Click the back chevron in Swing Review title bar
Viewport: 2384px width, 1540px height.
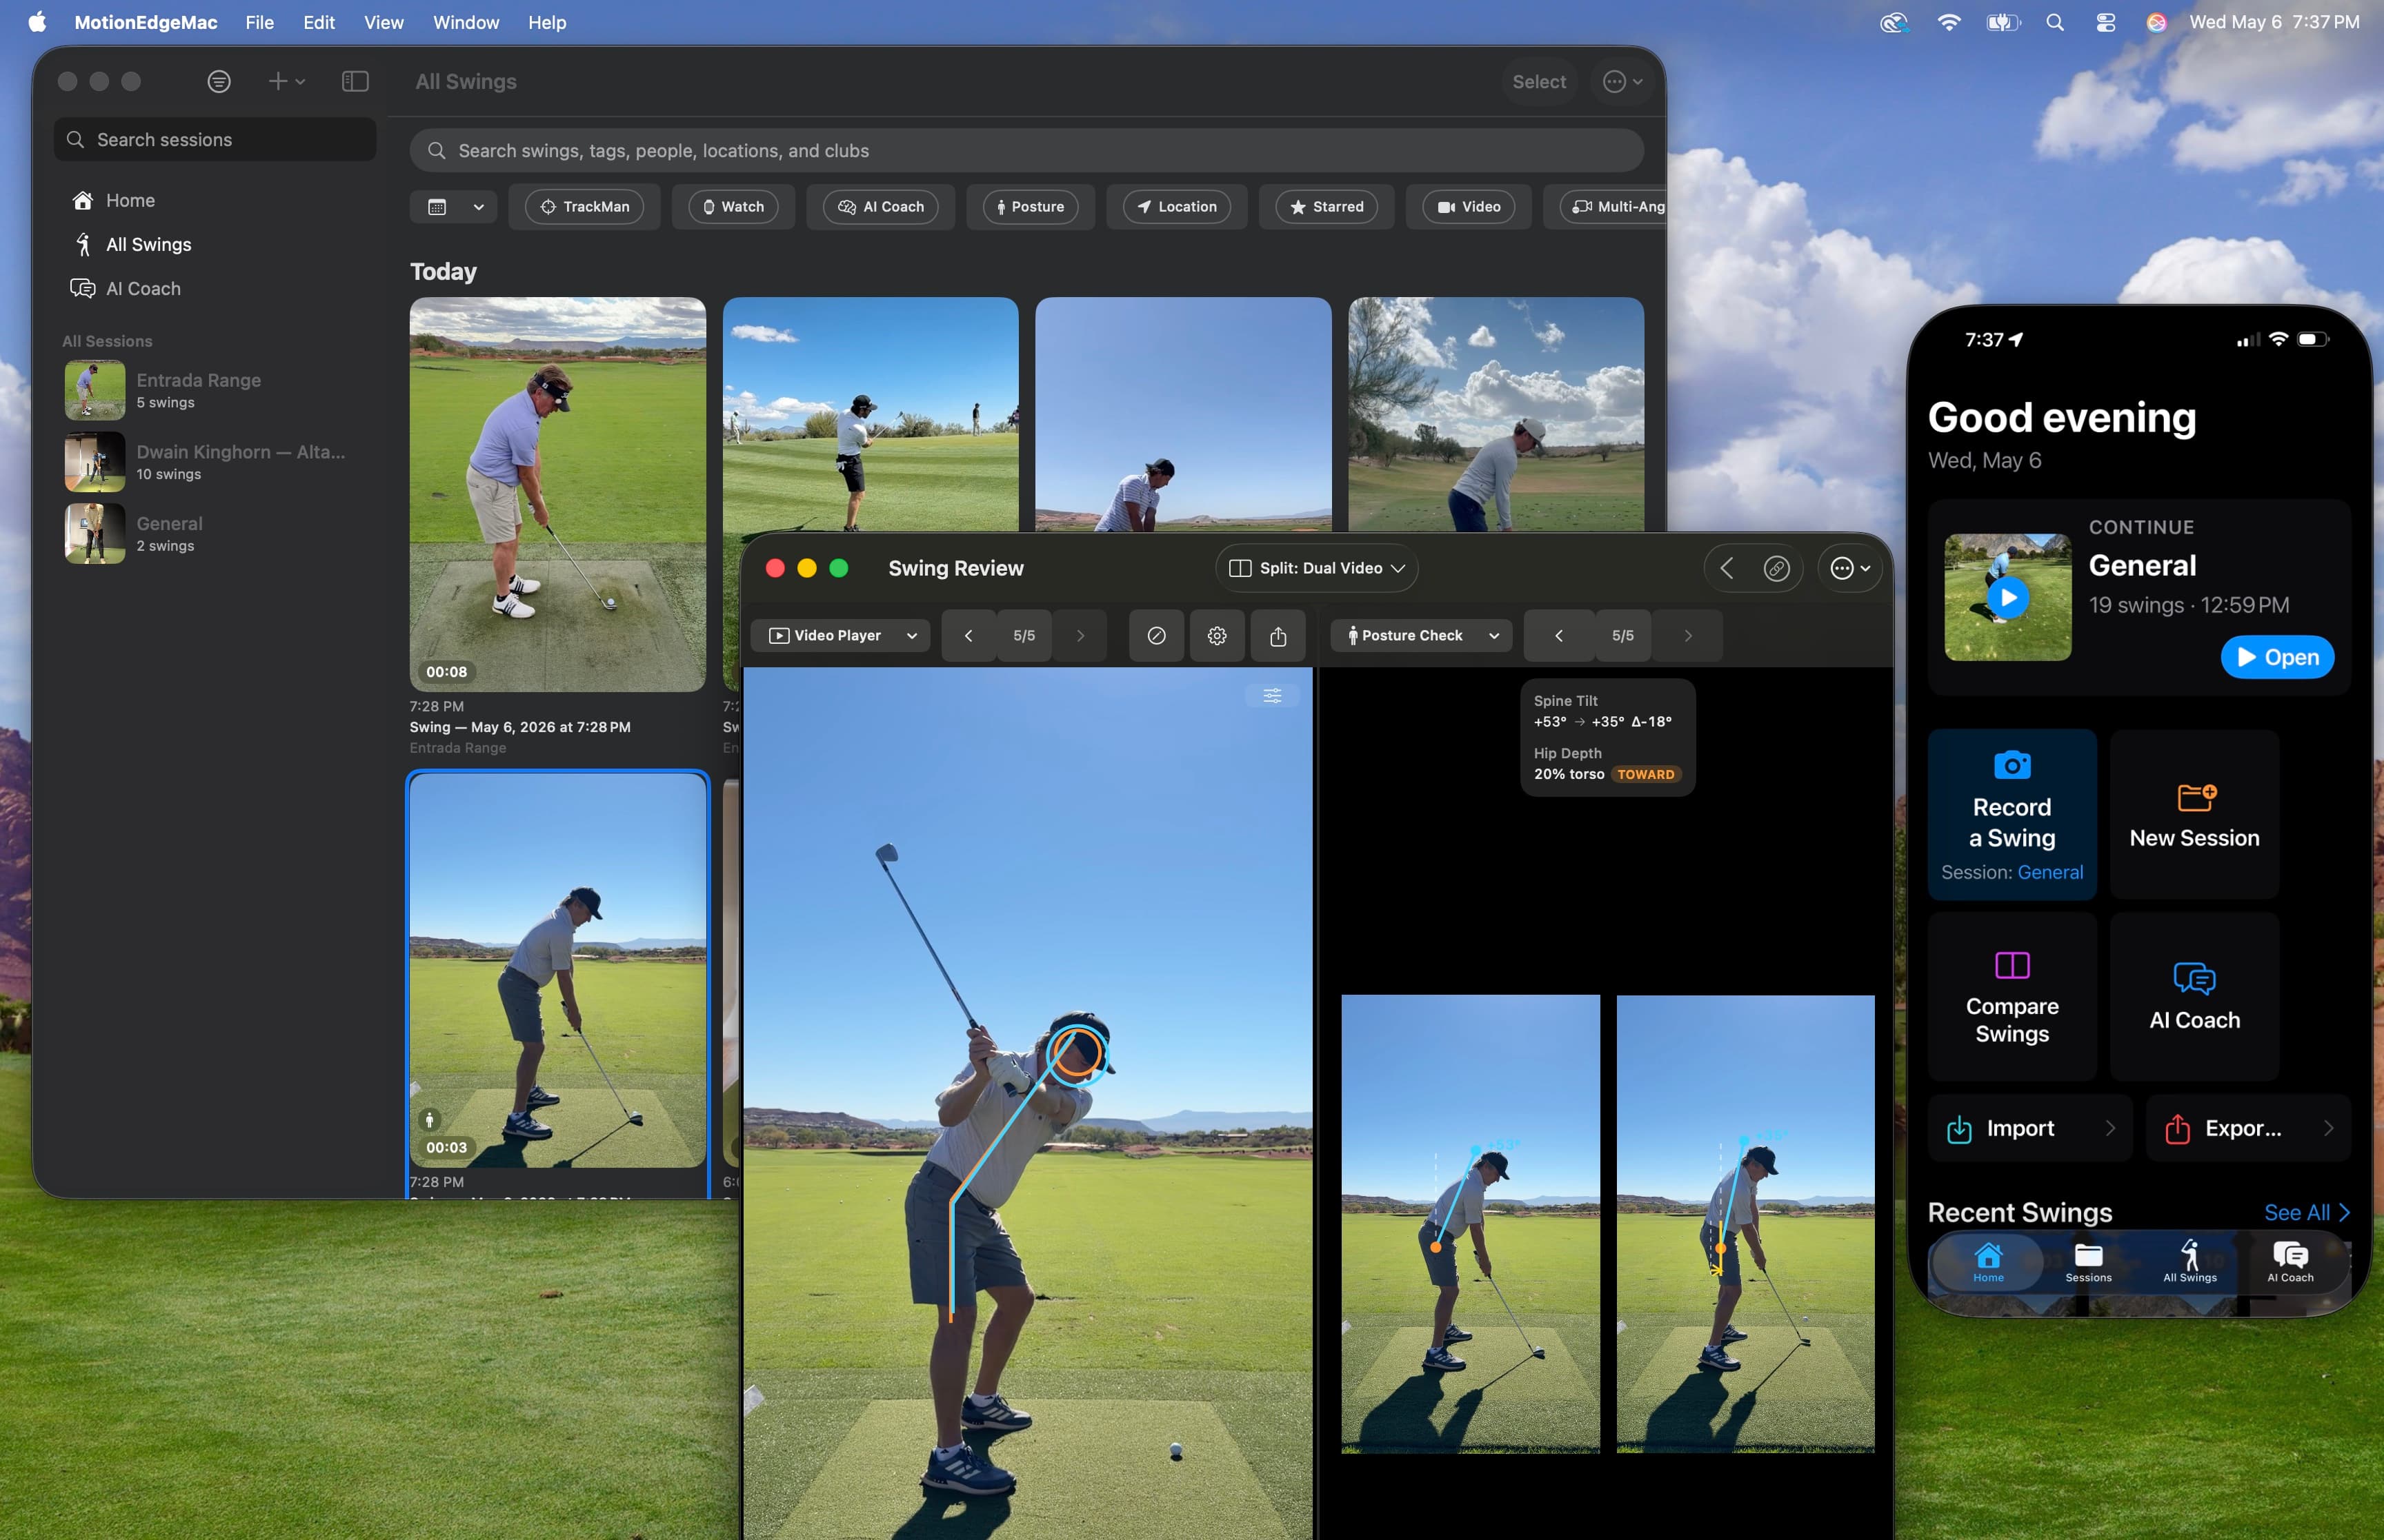(1727, 568)
